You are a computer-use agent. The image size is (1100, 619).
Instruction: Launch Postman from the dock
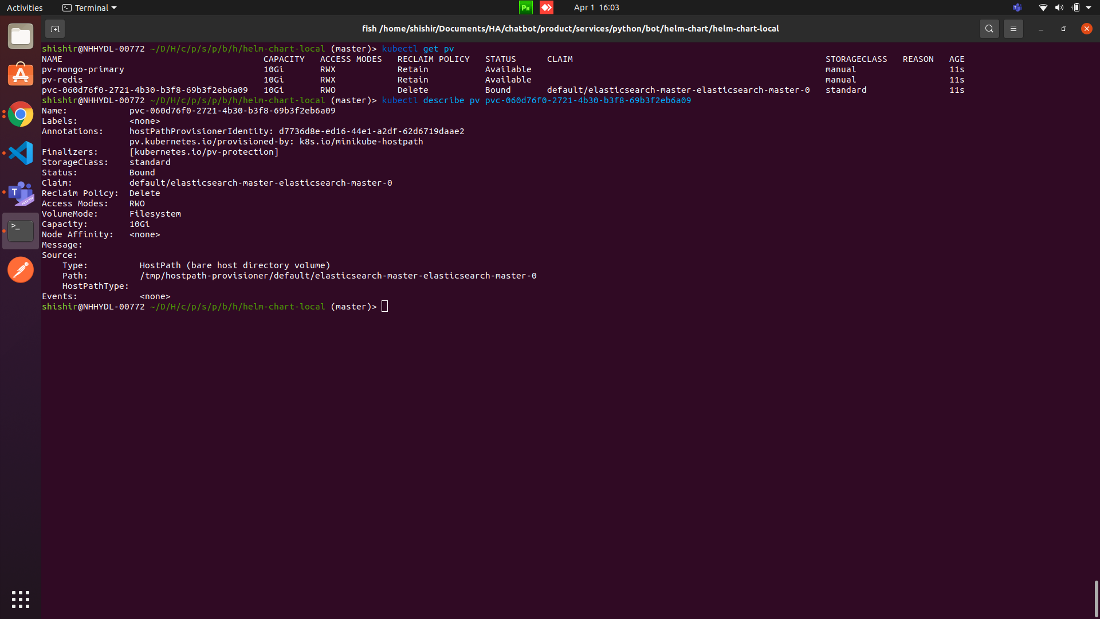coord(21,270)
